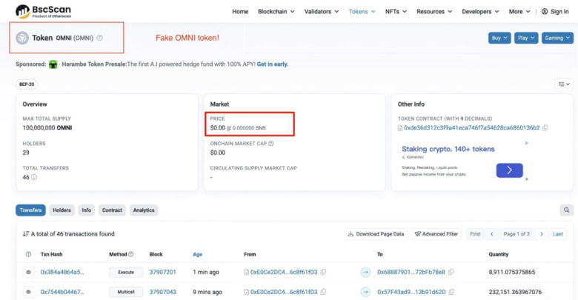The width and height of the screenshot is (578, 300).
Task: Open To address 0x57F43ad9...13b91d62D
Action: (411, 292)
